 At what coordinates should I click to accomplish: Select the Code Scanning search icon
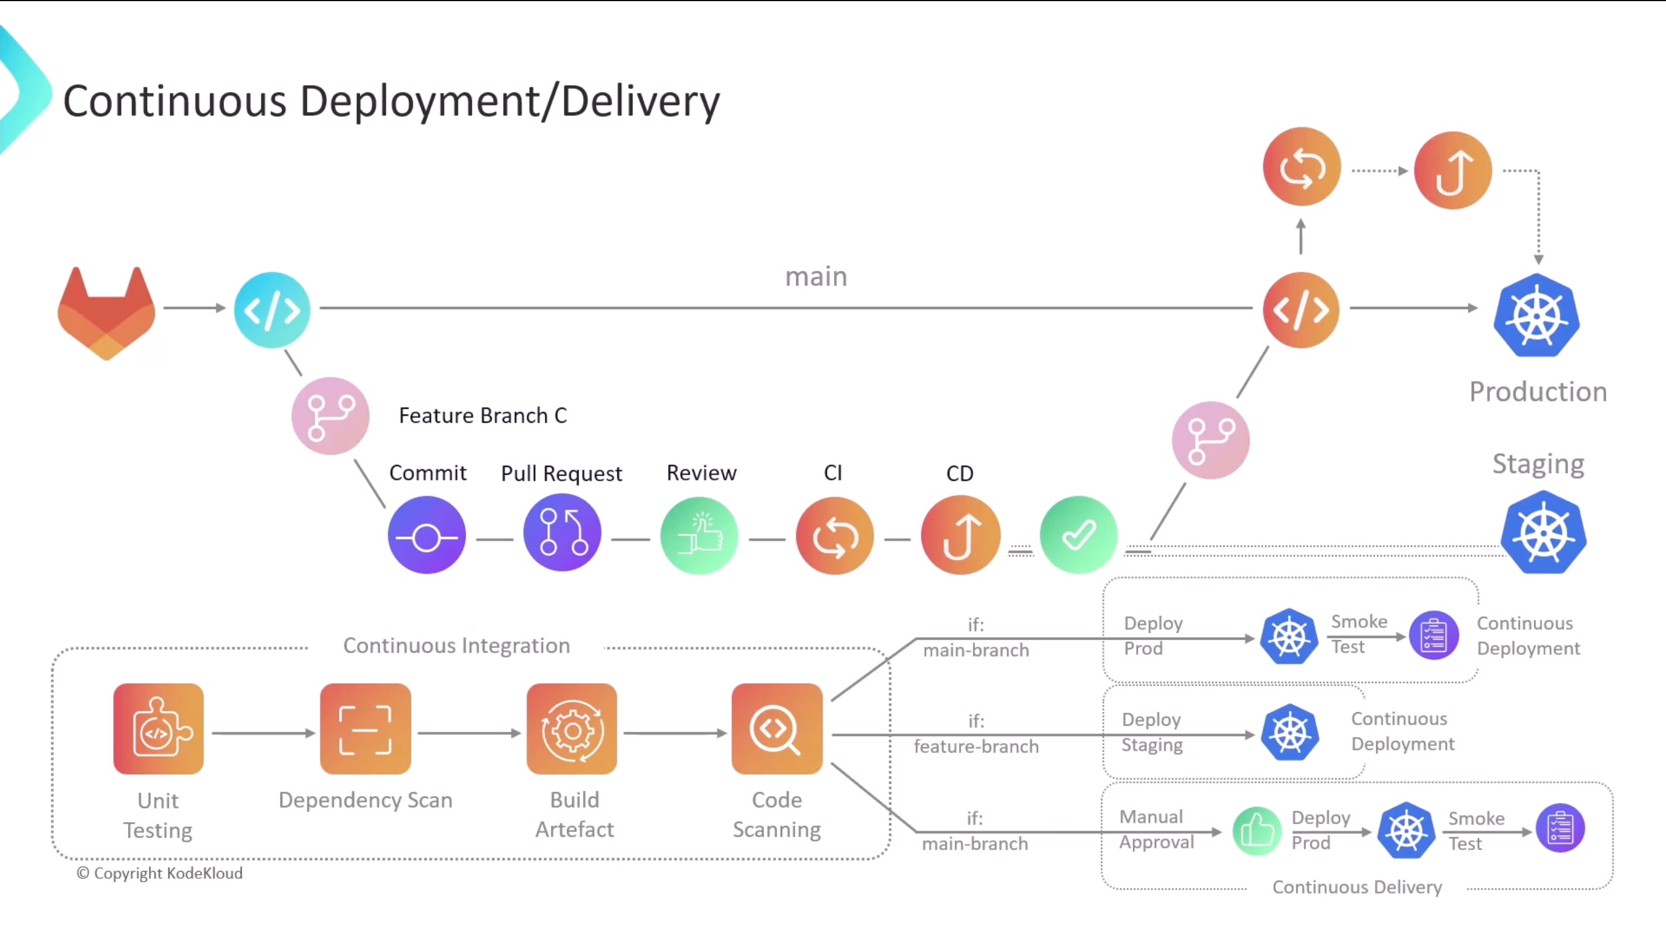(777, 729)
